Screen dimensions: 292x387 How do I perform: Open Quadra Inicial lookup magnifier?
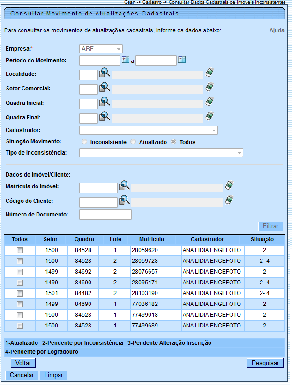pos(104,102)
